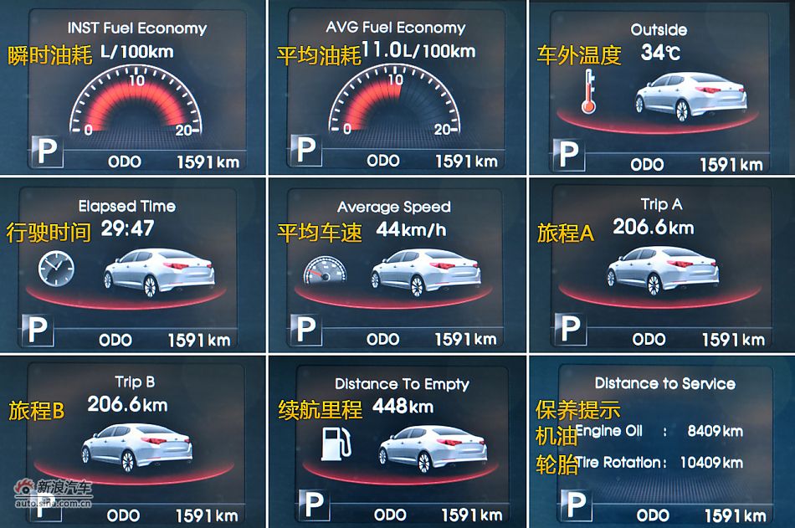Select the Tire Rotation 10409km service entry
795x528 pixels.
click(x=659, y=462)
